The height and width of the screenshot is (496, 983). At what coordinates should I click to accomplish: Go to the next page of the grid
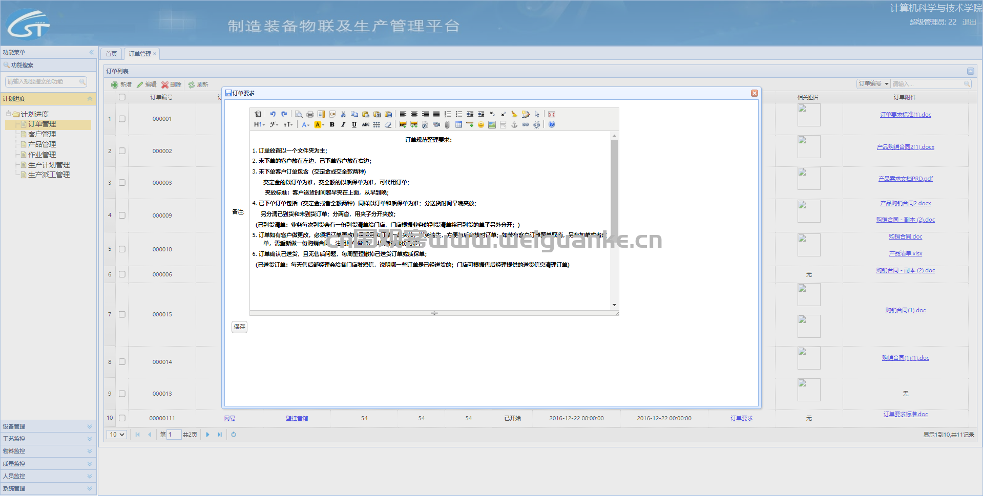pos(207,435)
